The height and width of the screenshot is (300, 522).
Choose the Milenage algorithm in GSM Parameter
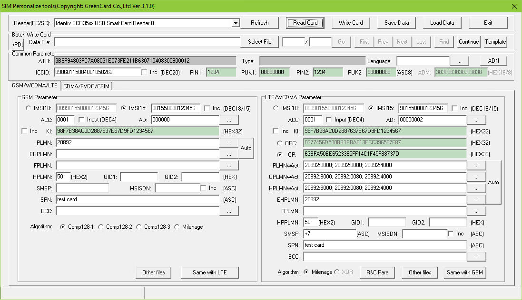tap(177, 227)
